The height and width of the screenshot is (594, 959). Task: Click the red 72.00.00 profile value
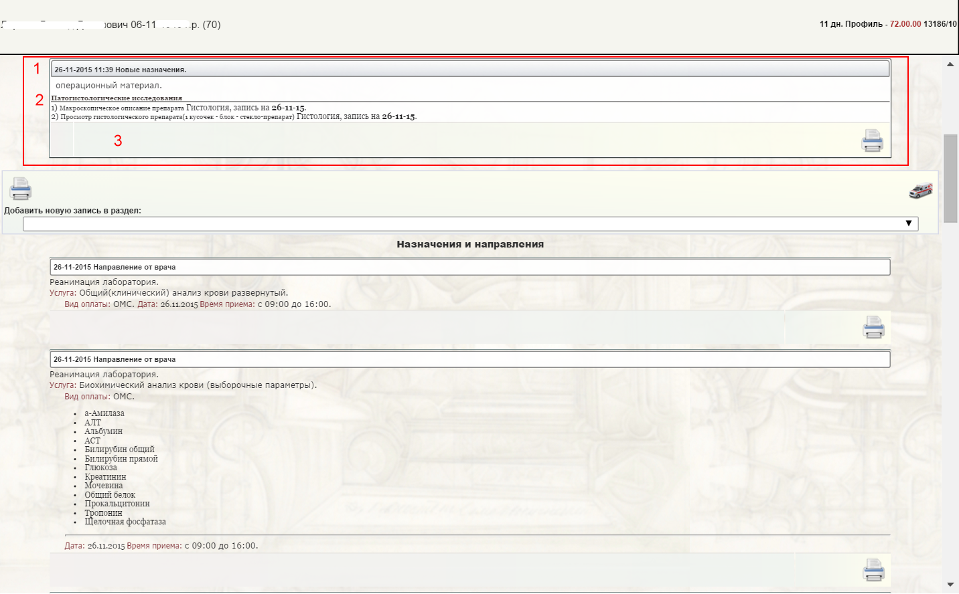[905, 24]
